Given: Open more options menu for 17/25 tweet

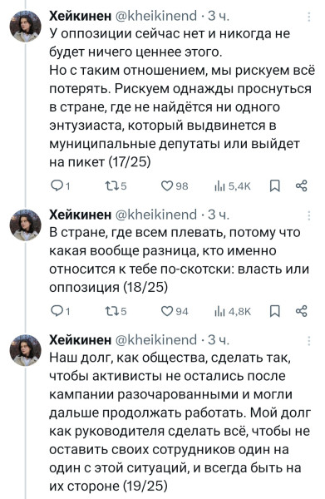Looking at the screenshot, I should pyautogui.click(x=309, y=17).
